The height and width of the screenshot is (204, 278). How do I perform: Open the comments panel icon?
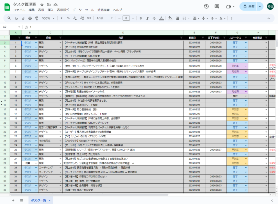(217, 6)
